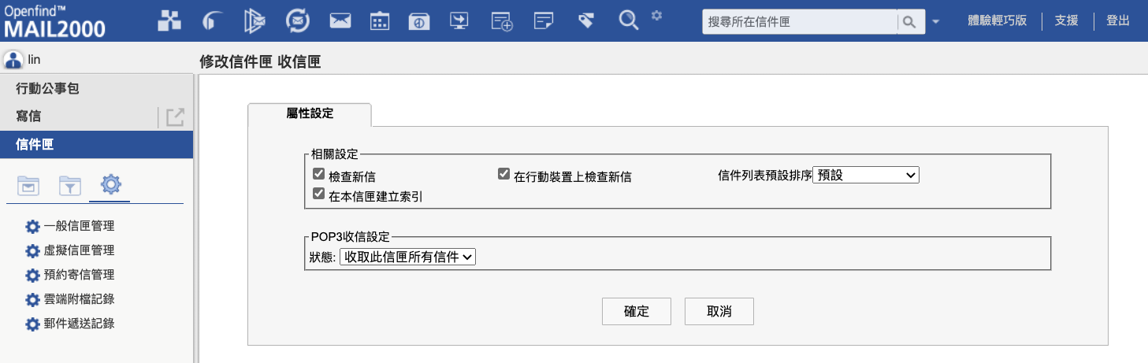Select the mailbox folder icon in sidebar
The image size is (1148, 363).
click(28, 186)
